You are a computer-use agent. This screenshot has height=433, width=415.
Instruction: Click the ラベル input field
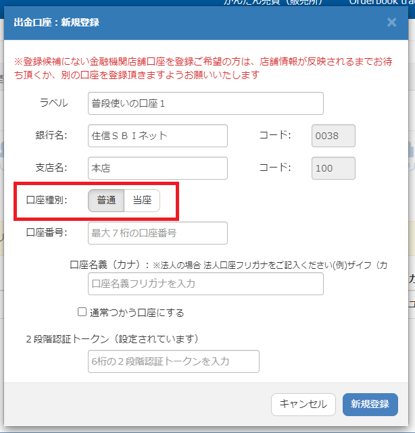pos(205,103)
